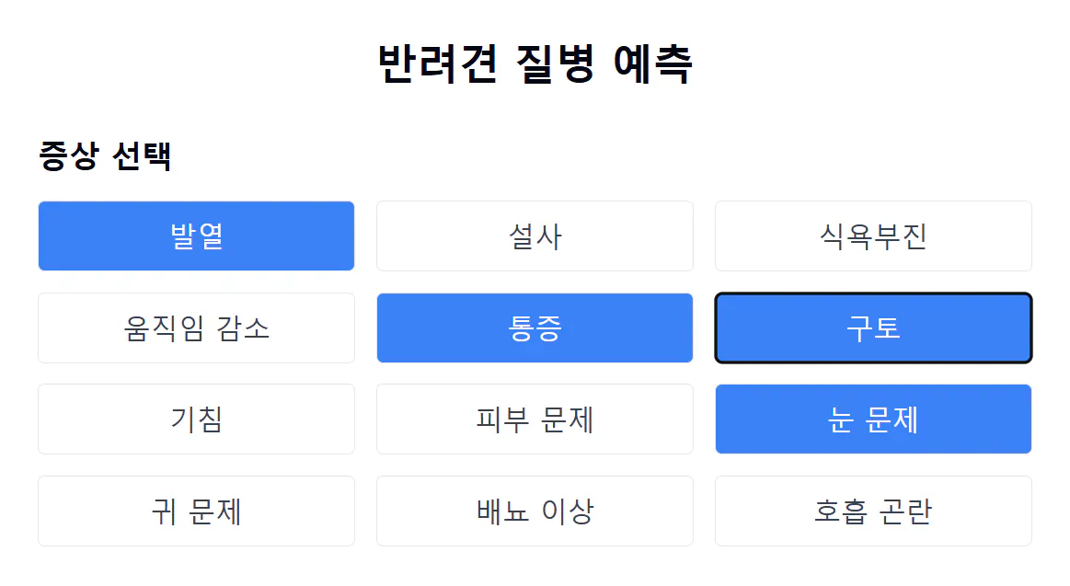Viewport: 1070px width, 586px height.
Task: Click the 반려견 질병 예측 title
Action: click(x=535, y=64)
